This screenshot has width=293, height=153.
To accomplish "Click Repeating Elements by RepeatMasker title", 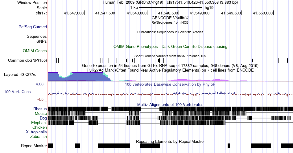I will 170,141.
